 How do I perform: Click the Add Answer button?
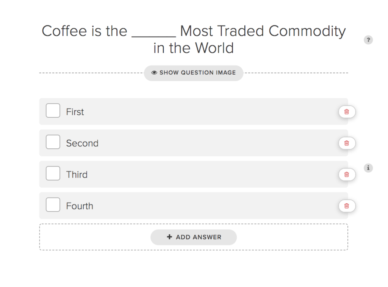pyautogui.click(x=194, y=237)
